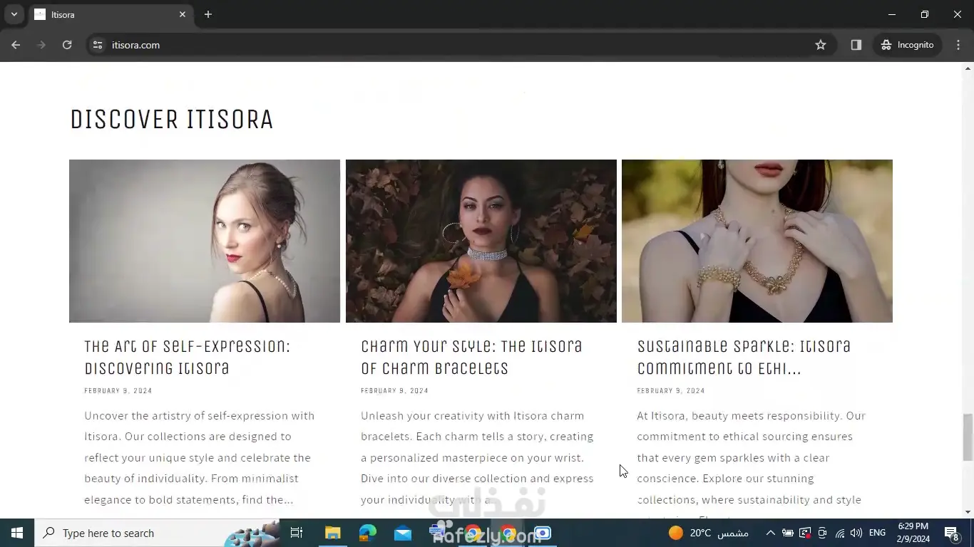
Task: Reload the itisora.com page
Action: (x=67, y=45)
